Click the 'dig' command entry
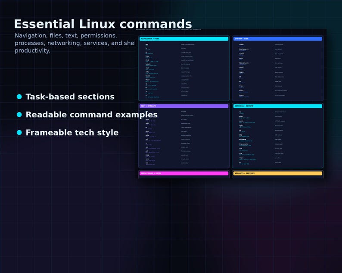This screenshot has height=273, width=342. pos(240,135)
